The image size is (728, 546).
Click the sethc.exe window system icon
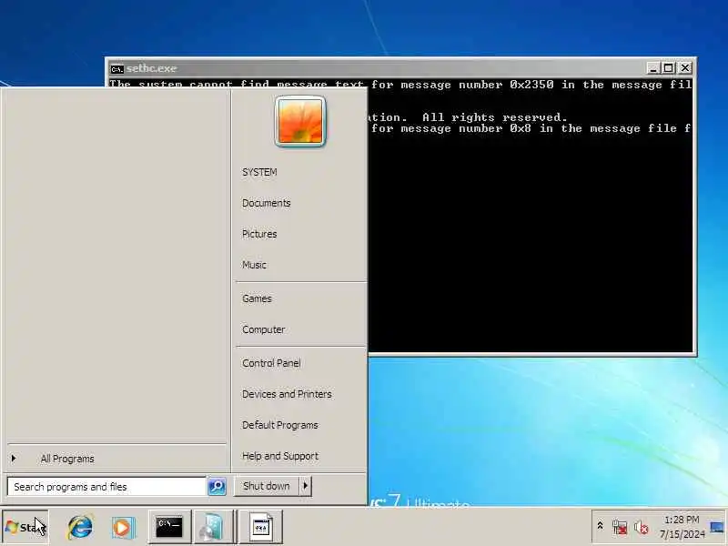pyautogui.click(x=117, y=69)
